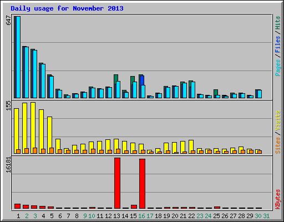Click the yellow visits bar for day 6

pos(58,144)
